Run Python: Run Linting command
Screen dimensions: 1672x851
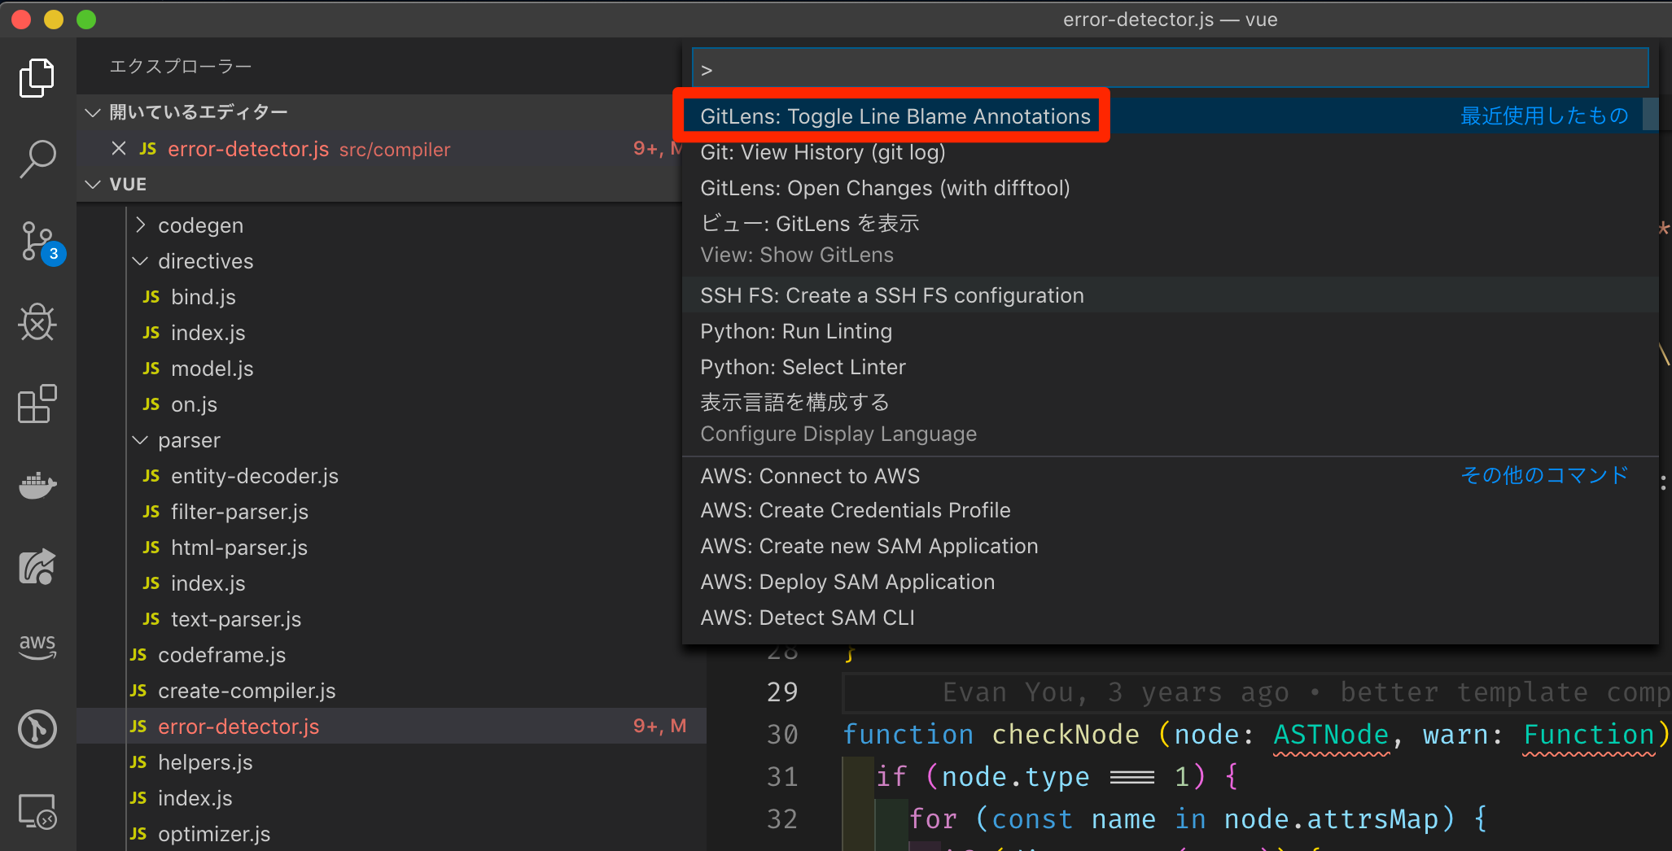(1170, 331)
